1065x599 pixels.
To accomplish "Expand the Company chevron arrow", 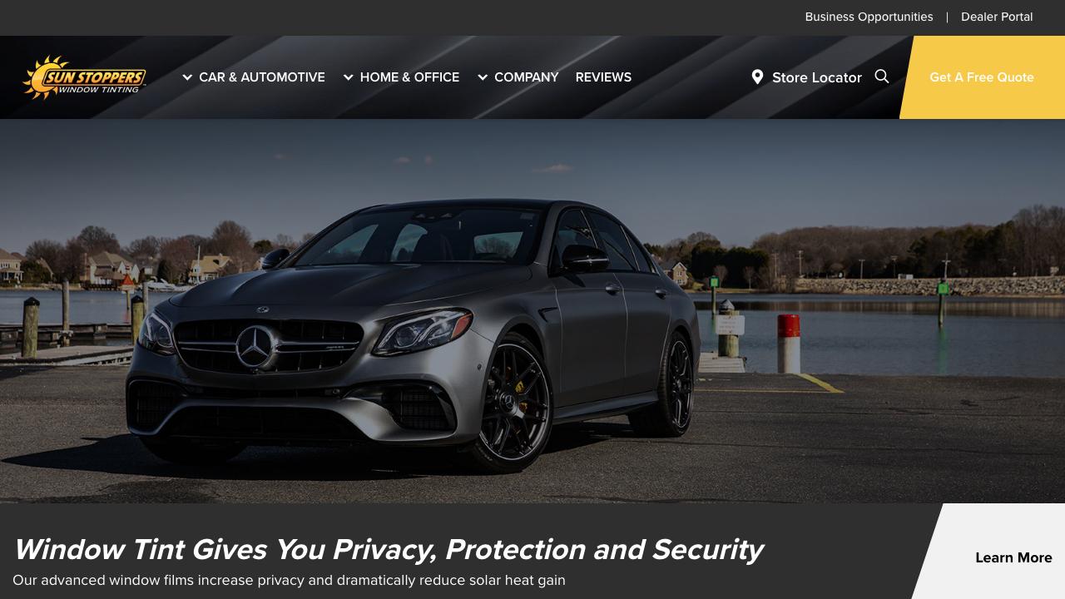I will (x=483, y=77).
